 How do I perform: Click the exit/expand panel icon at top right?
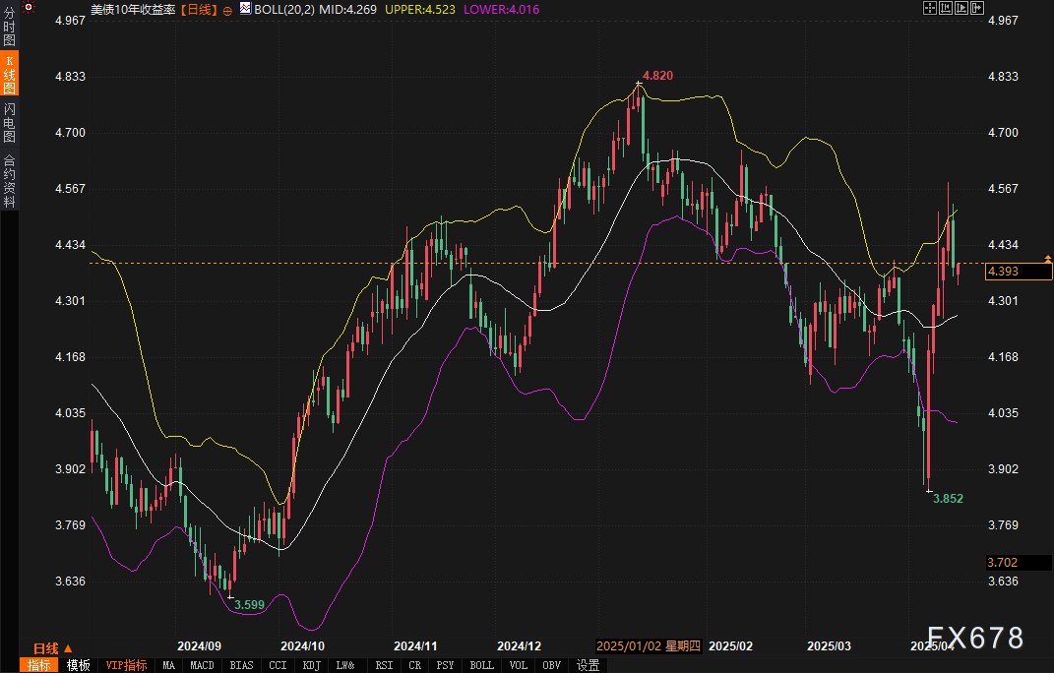pyautogui.click(x=977, y=8)
